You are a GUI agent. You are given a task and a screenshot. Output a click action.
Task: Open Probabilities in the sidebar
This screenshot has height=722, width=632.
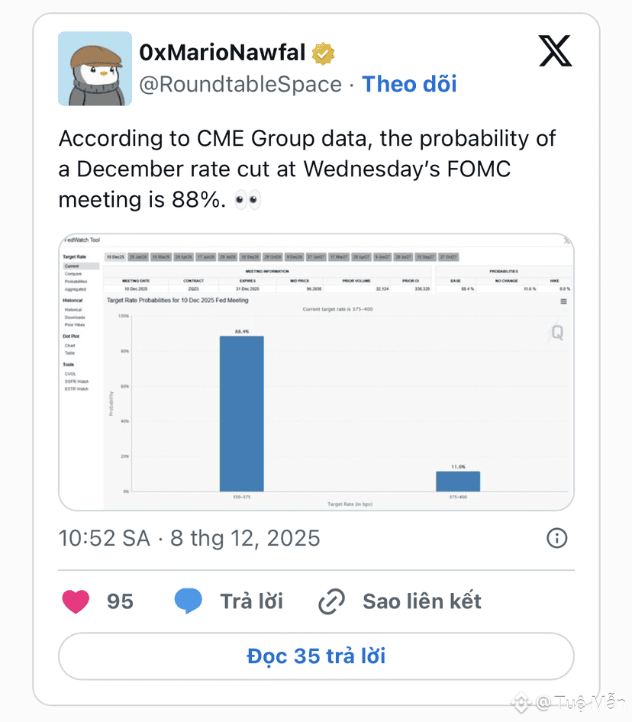pyautogui.click(x=76, y=282)
